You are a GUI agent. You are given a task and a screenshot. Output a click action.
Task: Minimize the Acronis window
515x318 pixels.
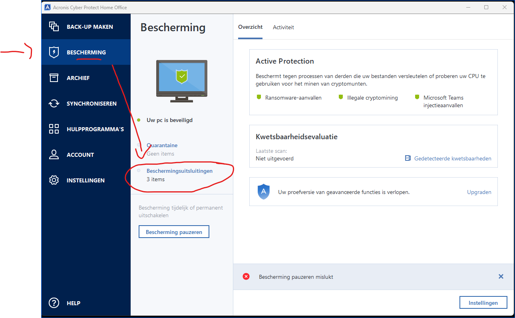coord(468,7)
